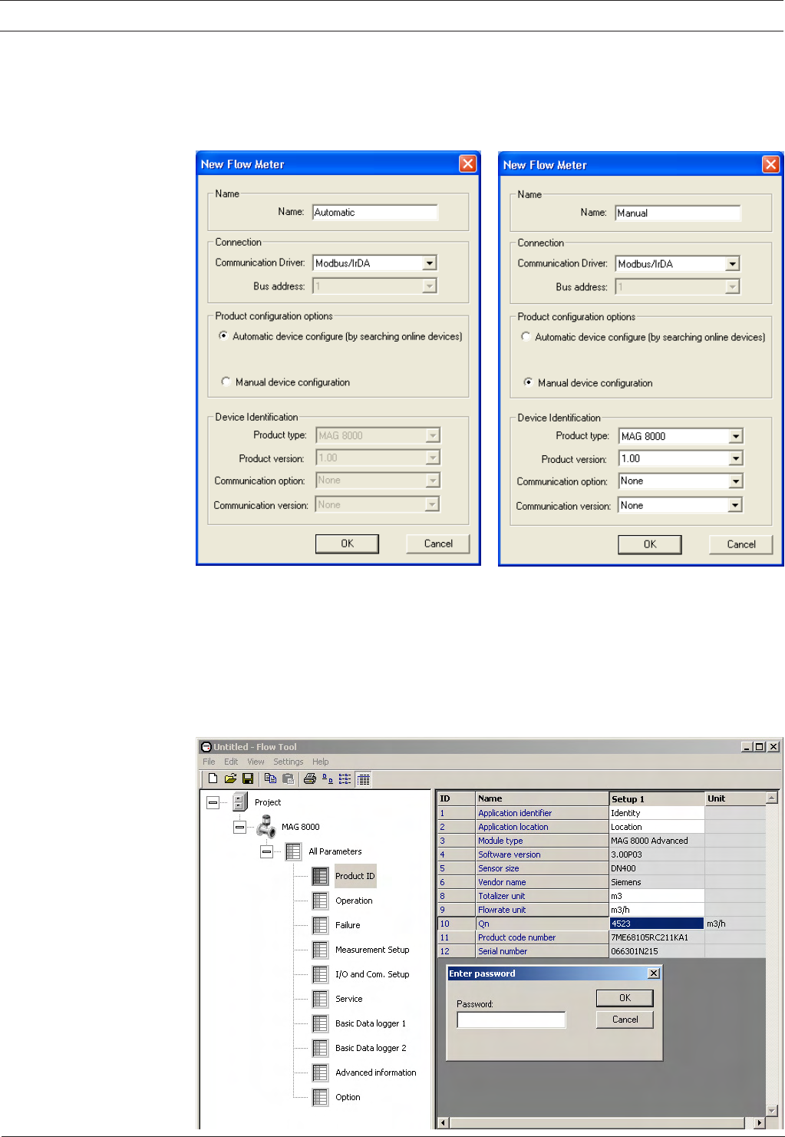Select Automatic device configure in Automatic dialog
The width and height of the screenshot is (785, 1137).
[223, 335]
